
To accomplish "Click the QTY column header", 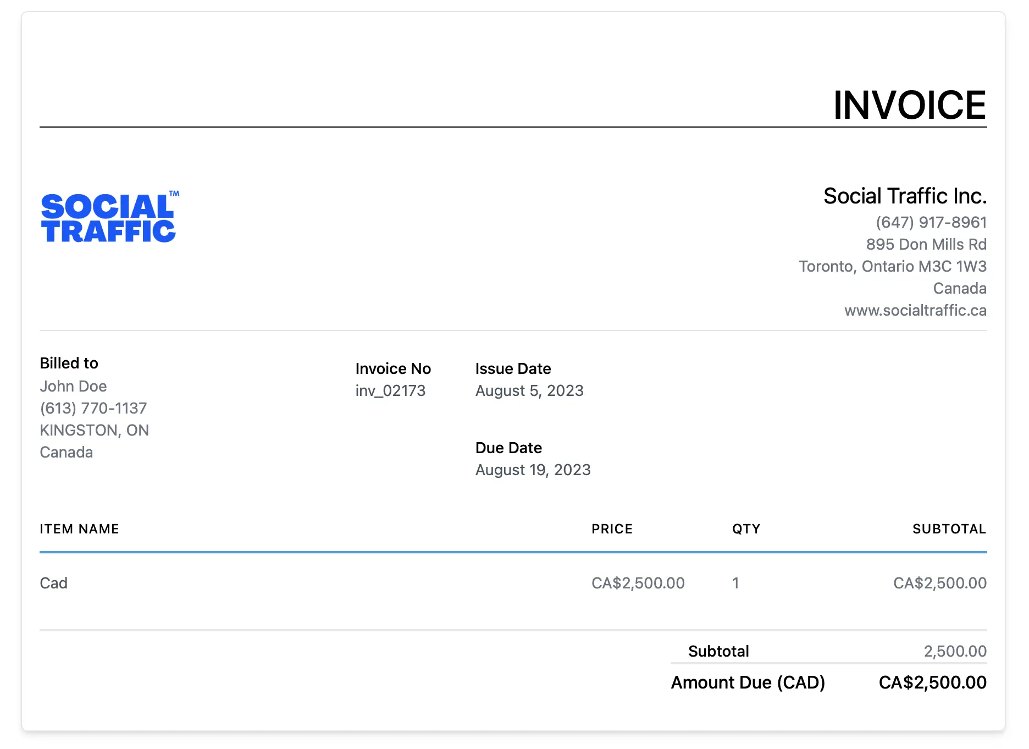I will (x=746, y=529).
